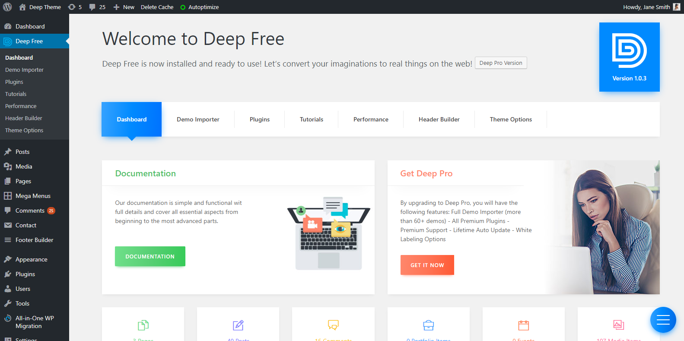Viewport: 684px width, 341px height.
Task: Open Deep Free in the sidebar
Action: coord(35,41)
